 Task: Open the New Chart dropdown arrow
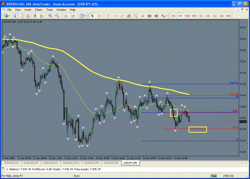click(10, 16)
